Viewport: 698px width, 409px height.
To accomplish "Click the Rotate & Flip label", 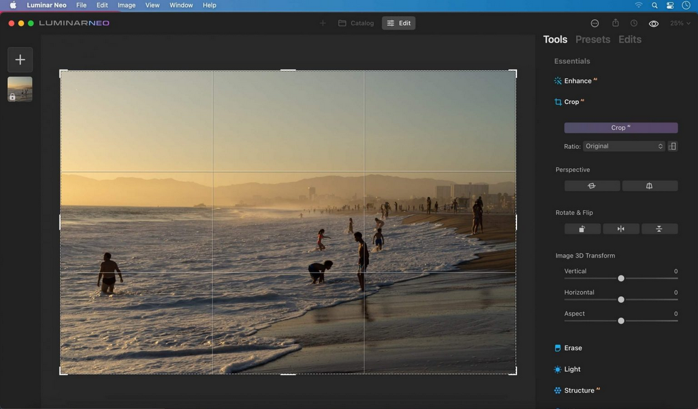I will pyautogui.click(x=574, y=213).
